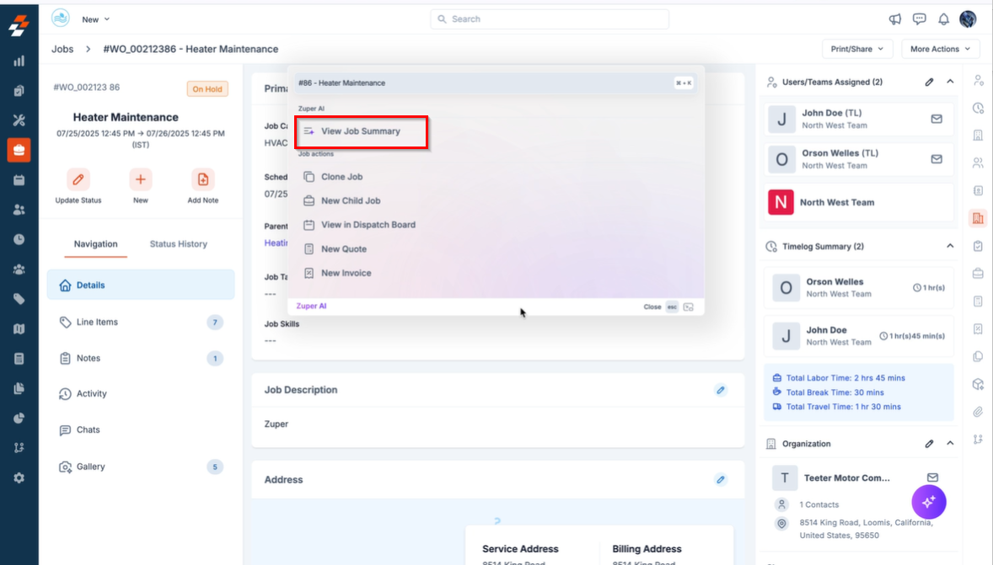This screenshot has width=993, height=565.
Task: Open the Chats navigation item
Action: pos(141,429)
